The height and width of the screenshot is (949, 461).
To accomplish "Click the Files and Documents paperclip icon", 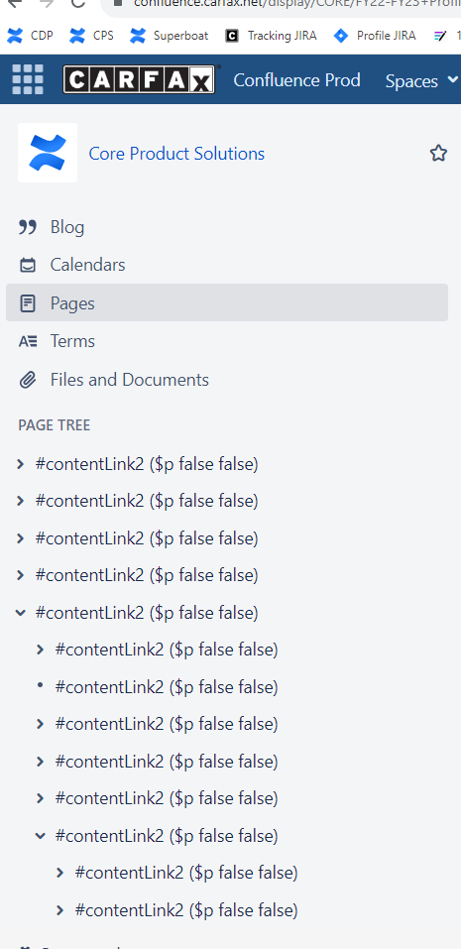I will point(27,380).
